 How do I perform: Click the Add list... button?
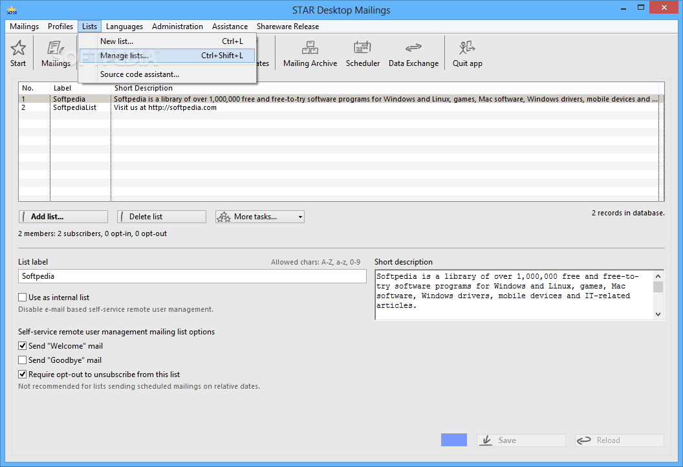pos(63,217)
